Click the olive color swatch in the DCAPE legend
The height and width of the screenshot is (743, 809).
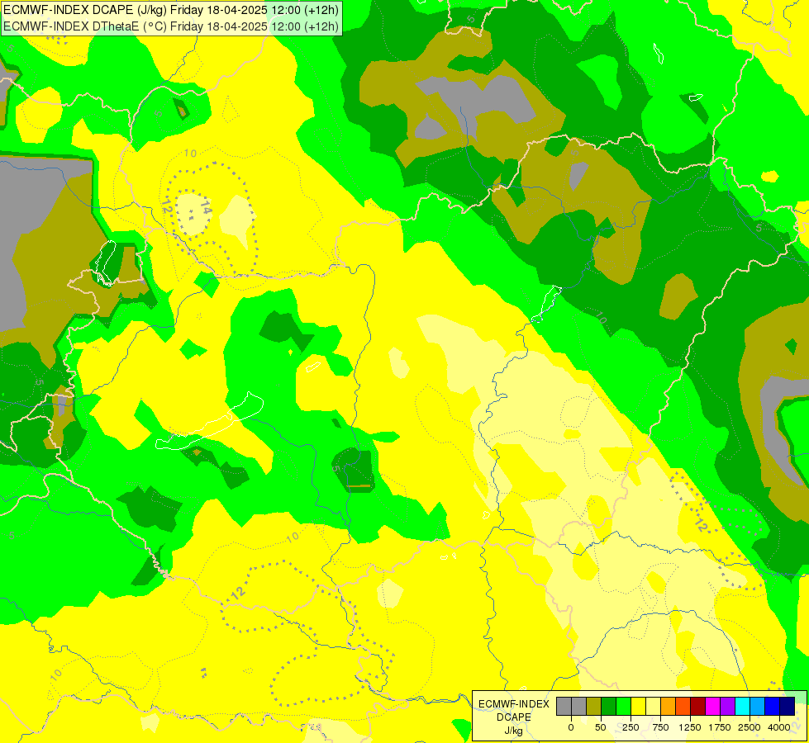pos(594,706)
